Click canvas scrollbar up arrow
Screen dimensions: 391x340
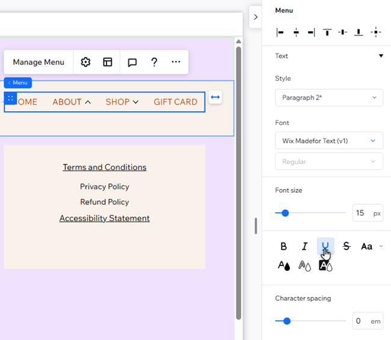click(238, 41)
